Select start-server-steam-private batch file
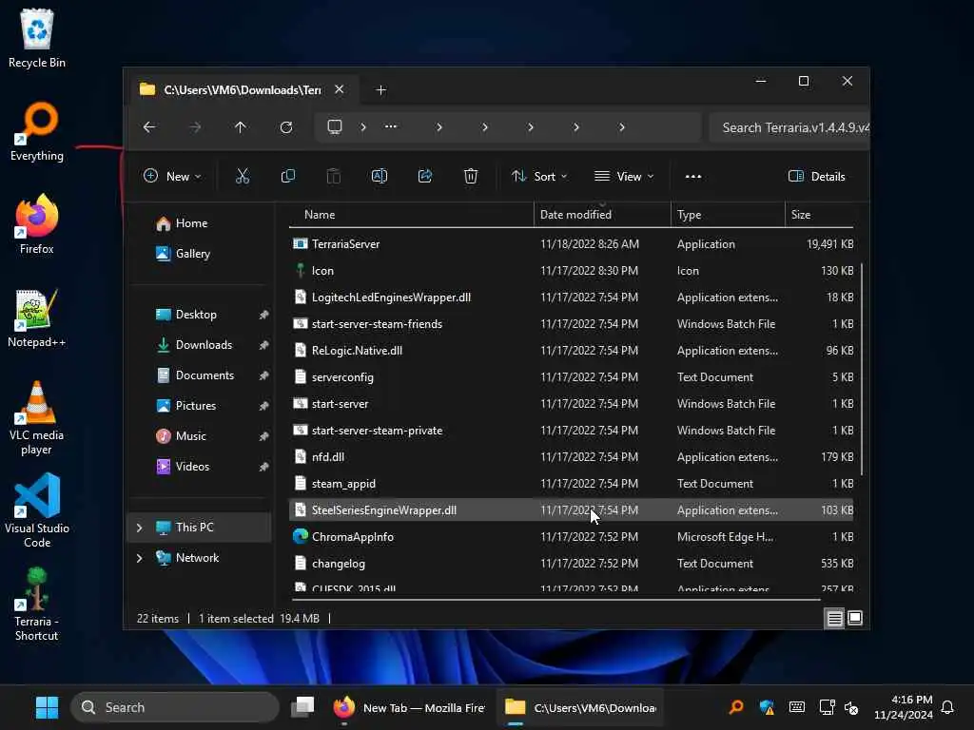 click(x=571, y=431)
